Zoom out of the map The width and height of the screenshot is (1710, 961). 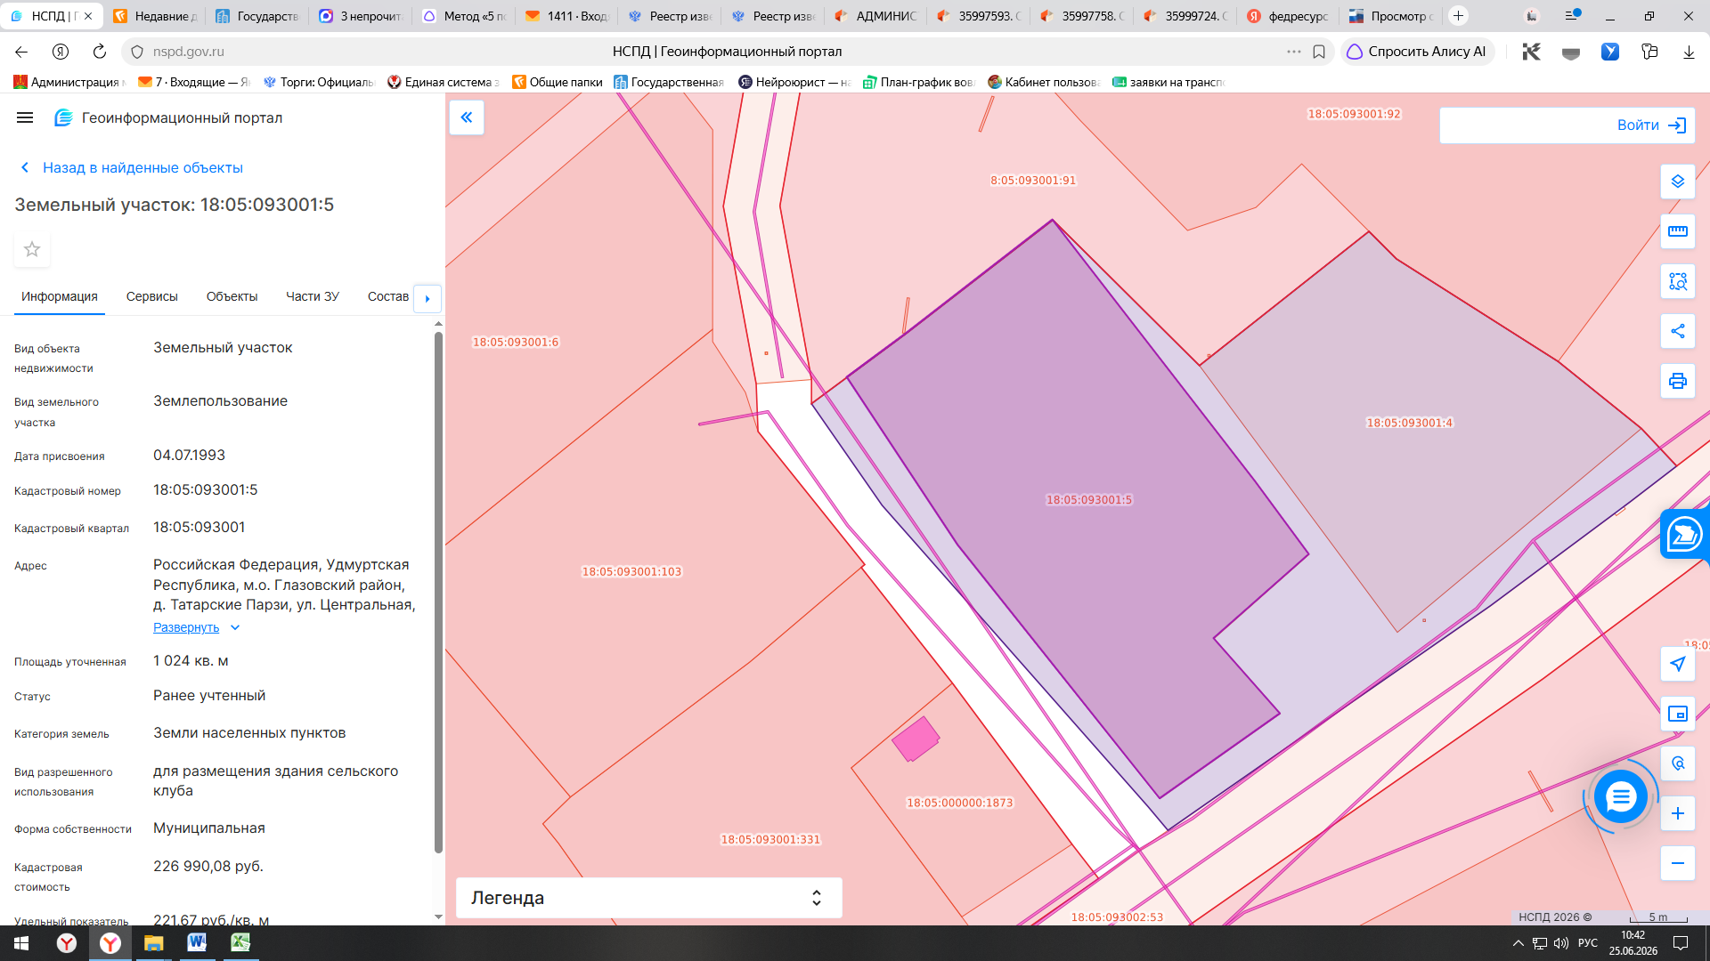(x=1678, y=863)
